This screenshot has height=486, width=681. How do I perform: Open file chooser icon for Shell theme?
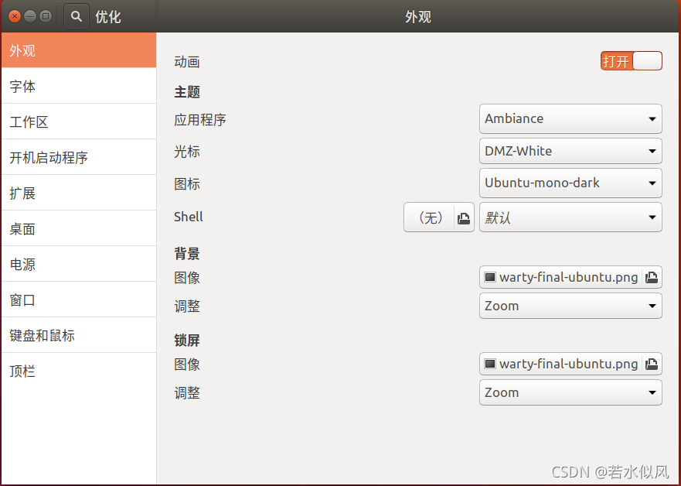tap(464, 217)
